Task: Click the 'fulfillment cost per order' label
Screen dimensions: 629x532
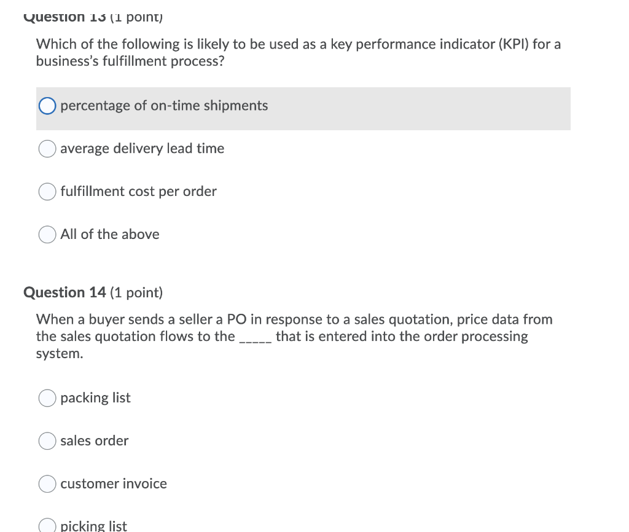Action: [x=138, y=192]
